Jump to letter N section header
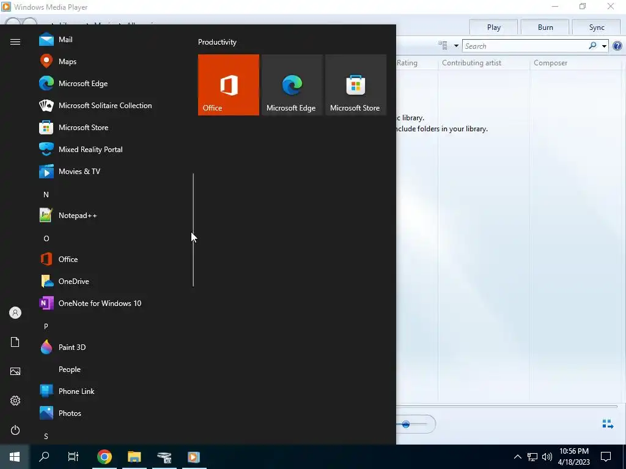Viewport: 626px width, 469px height. 46,195
